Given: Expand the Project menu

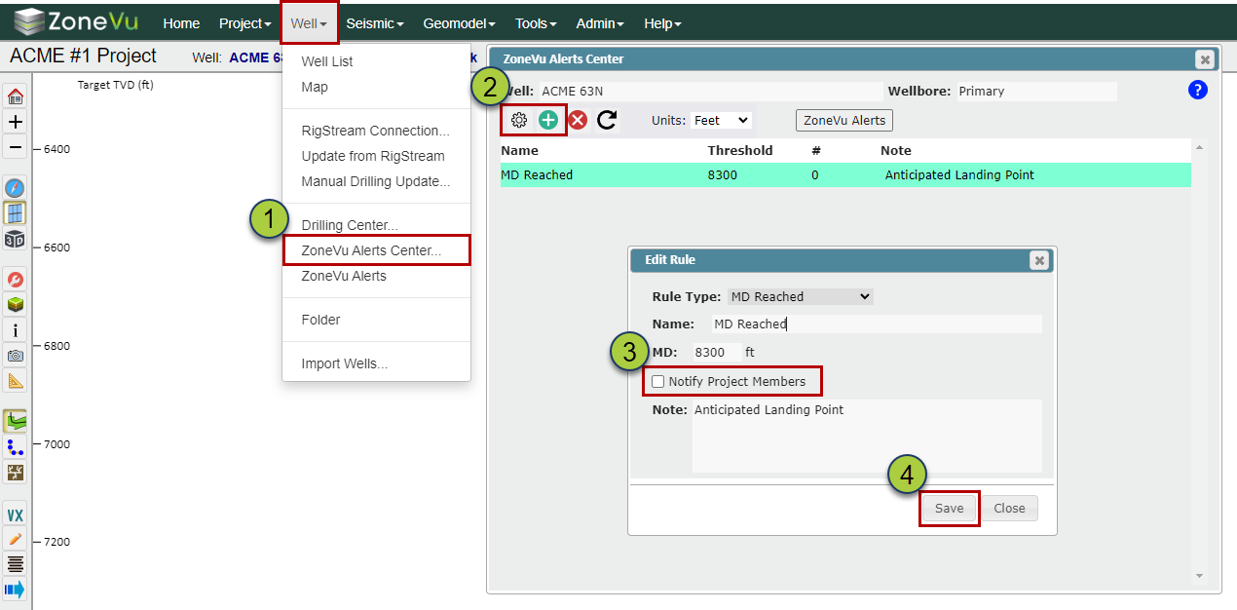Looking at the screenshot, I should click(245, 23).
